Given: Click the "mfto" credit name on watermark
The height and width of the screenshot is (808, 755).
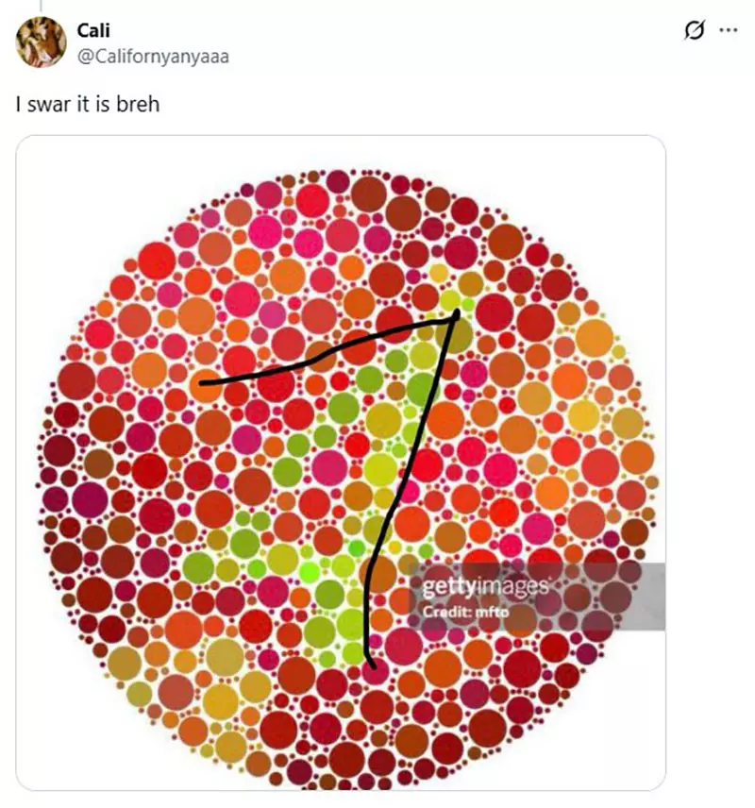Looking at the screenshot, I should pyautogui.click(x=492, y=612).
